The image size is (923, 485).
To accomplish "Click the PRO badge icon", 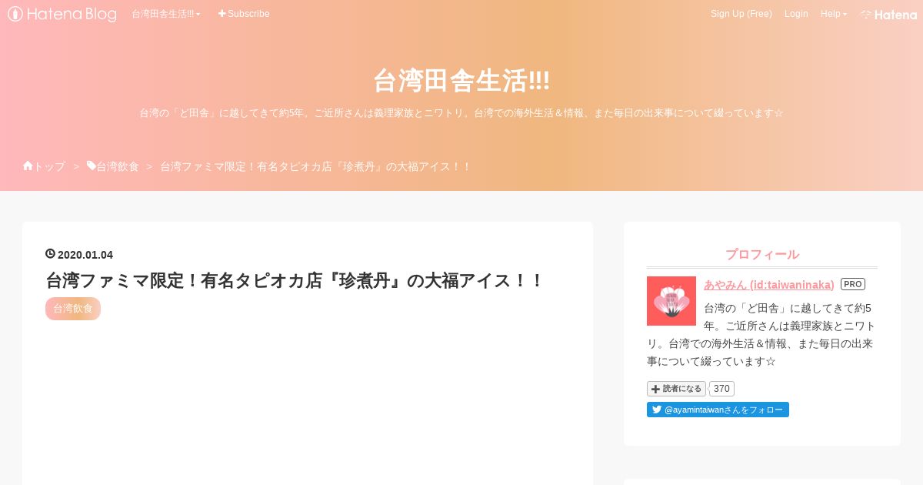I will tap(853, 284).
